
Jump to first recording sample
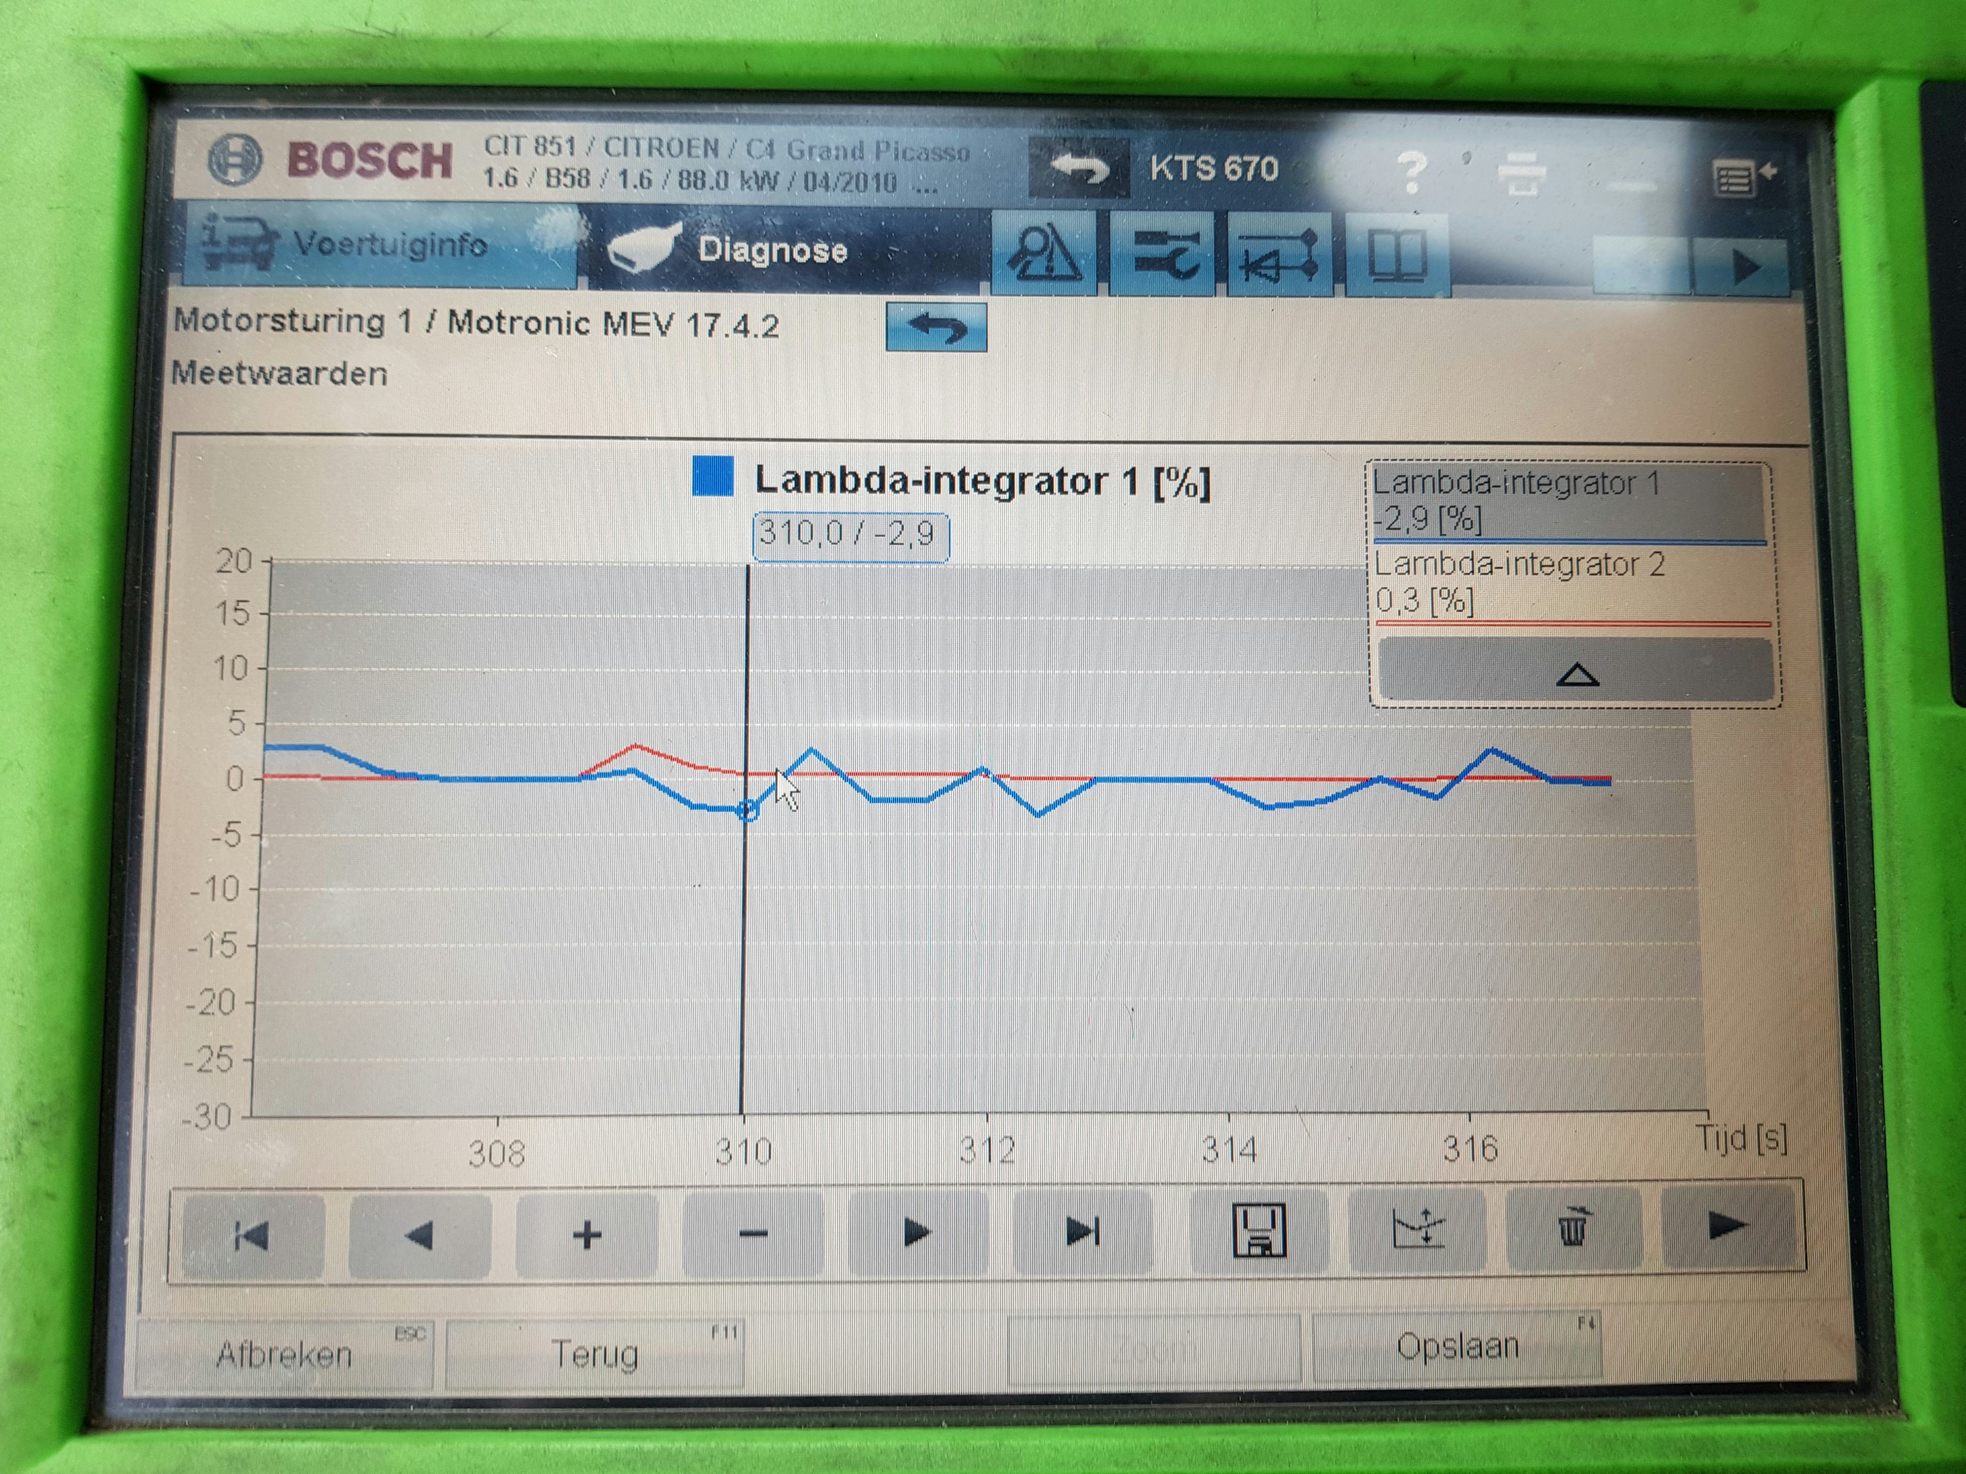coord(252,1236)
